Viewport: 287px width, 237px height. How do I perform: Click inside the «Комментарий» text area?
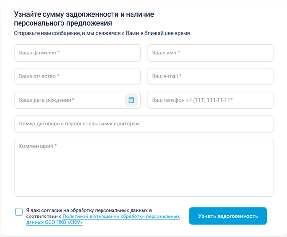tap(144, 168)
